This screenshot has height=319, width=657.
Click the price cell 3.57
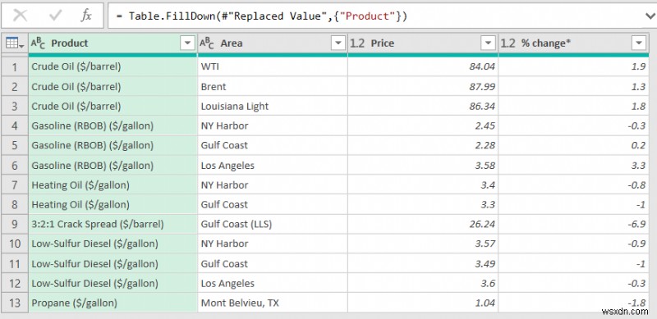click(x=423, y=244)
